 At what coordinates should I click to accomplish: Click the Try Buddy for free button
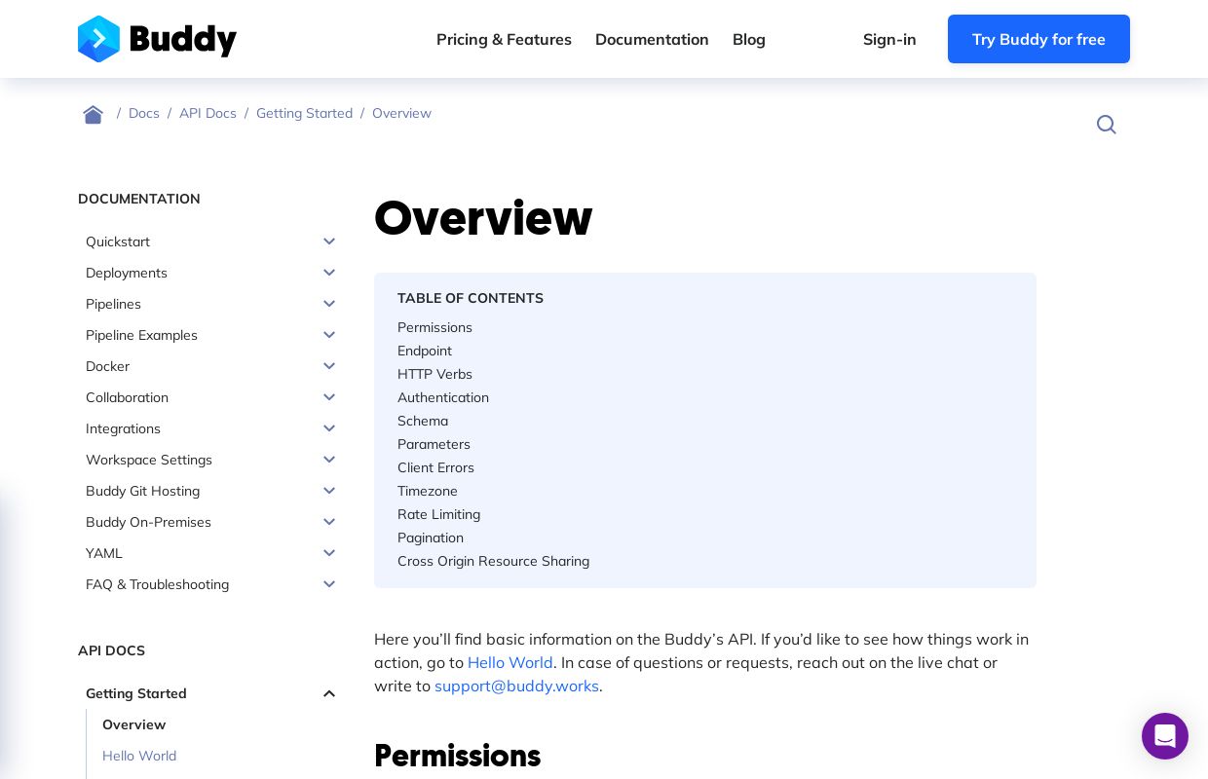(x=1038, y=39)
